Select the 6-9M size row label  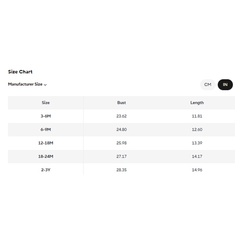pos(46,130)
